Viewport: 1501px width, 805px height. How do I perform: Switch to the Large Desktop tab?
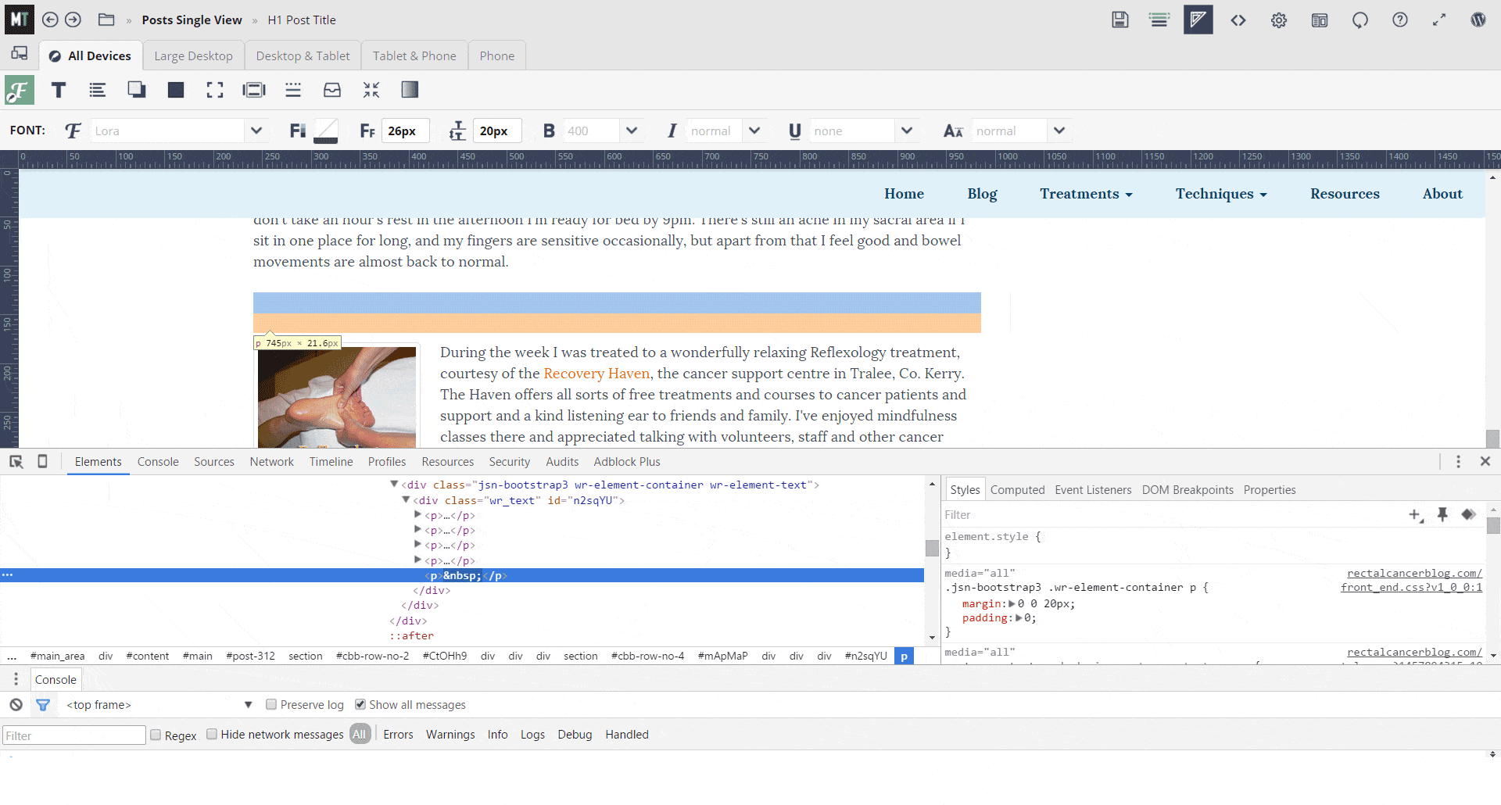(x=193, y=56)
